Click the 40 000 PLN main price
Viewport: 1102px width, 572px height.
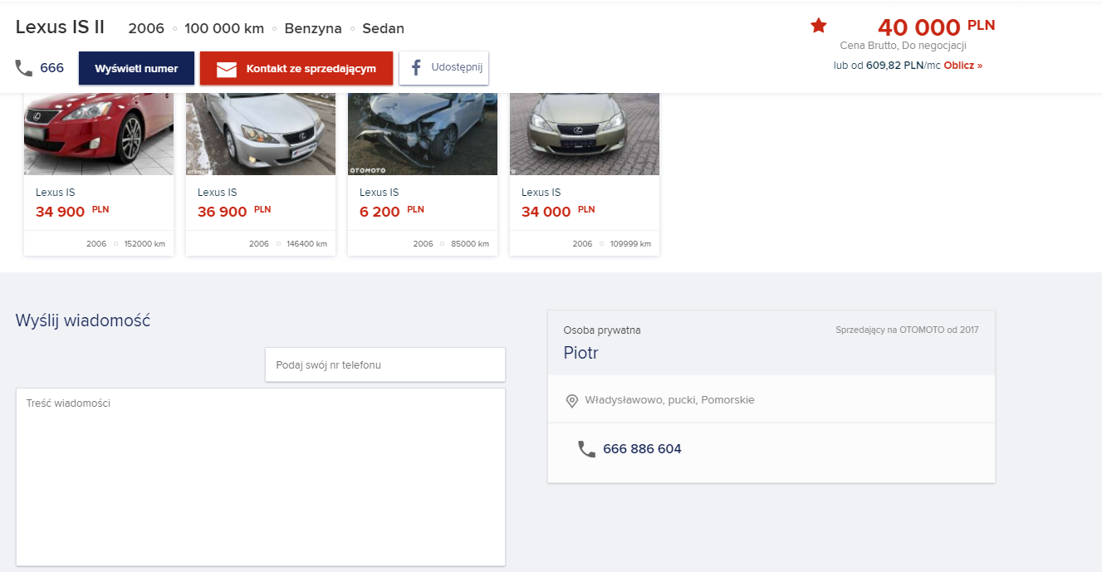[x=936, y=27]
